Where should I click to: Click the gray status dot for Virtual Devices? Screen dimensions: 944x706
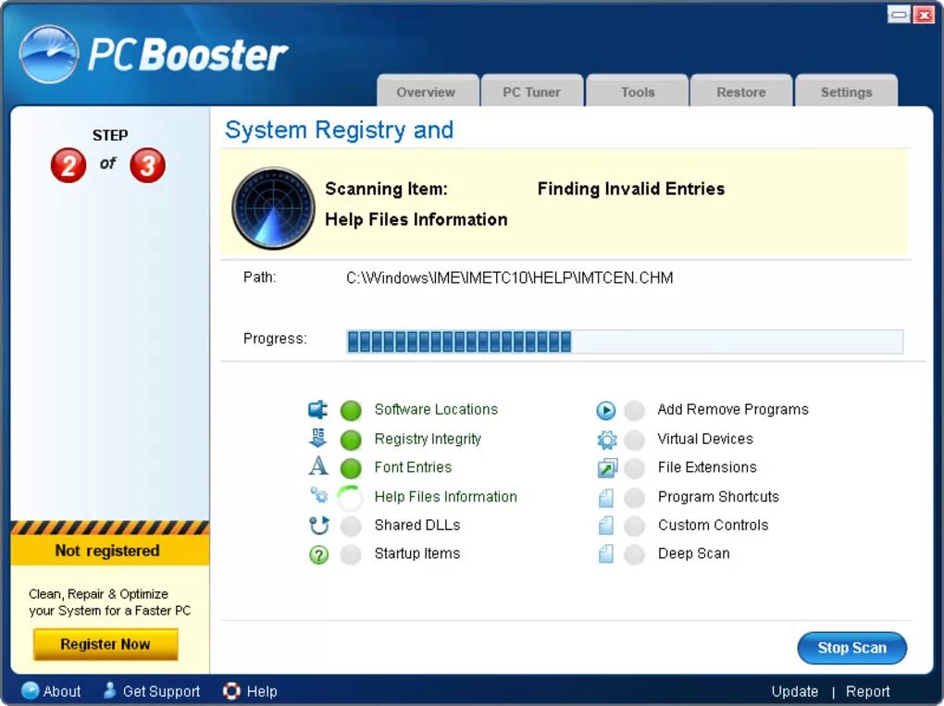click(635, 440)
